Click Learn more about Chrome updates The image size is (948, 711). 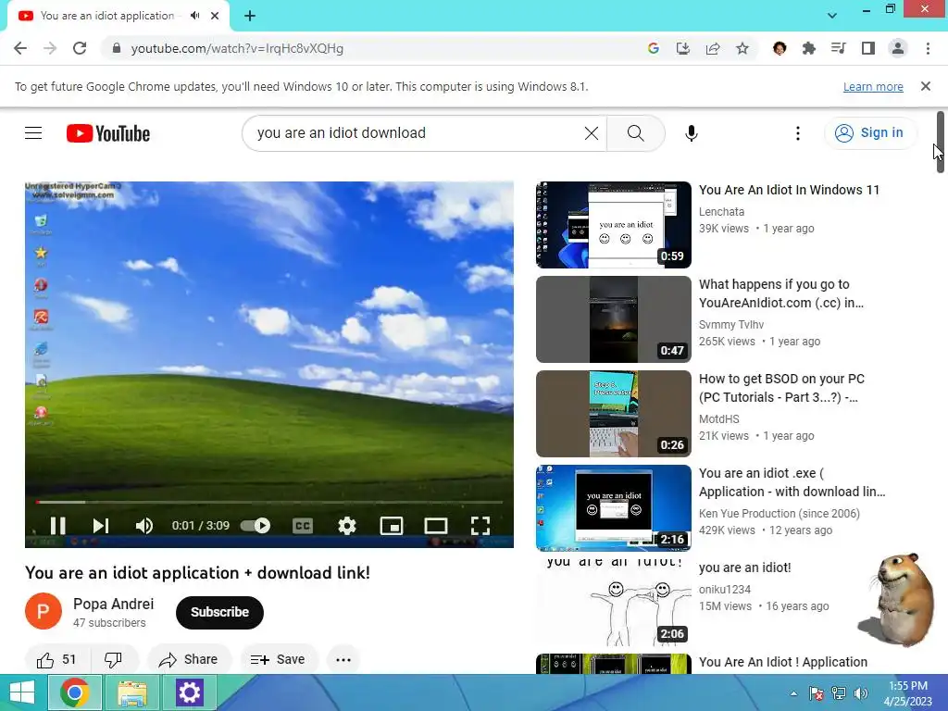[873, 86]
